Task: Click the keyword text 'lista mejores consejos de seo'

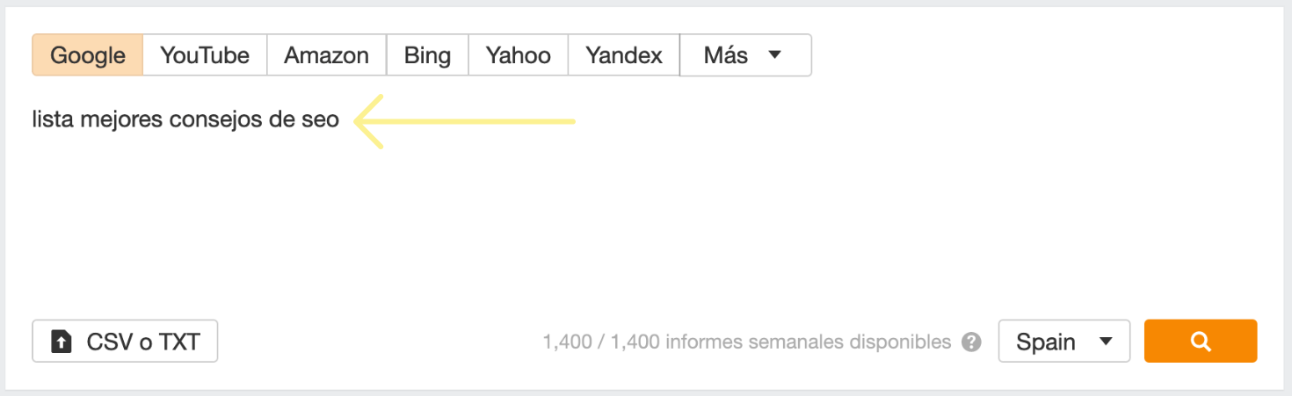Action: 185,119
